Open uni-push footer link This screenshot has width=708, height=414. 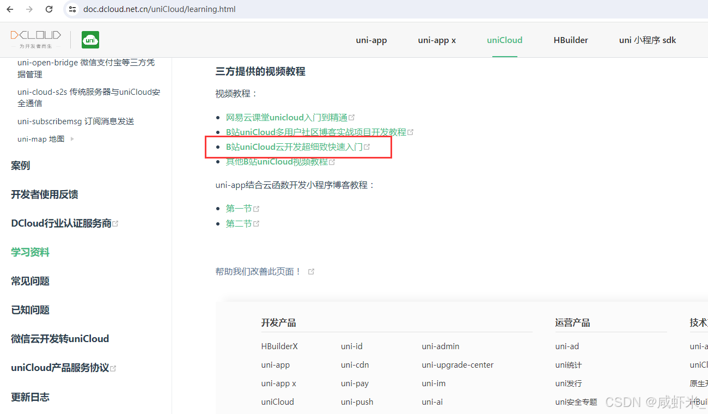[x=357, y=402]
